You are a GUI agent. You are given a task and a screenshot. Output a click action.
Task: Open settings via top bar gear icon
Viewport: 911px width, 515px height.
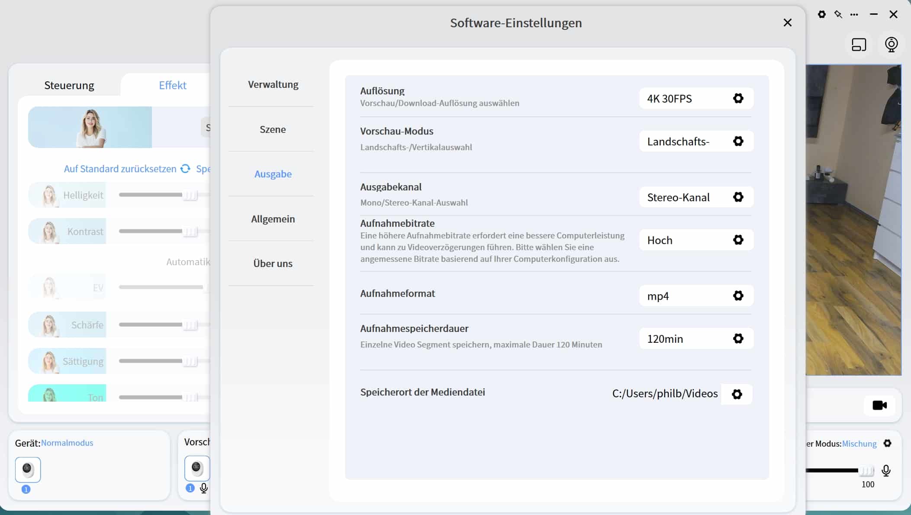pyautogui.click(x=821, y=14)
